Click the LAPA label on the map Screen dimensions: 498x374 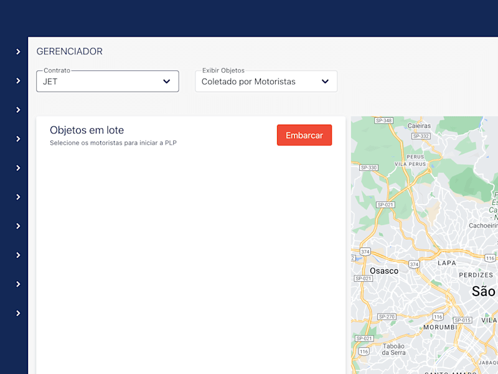(447, 263)
